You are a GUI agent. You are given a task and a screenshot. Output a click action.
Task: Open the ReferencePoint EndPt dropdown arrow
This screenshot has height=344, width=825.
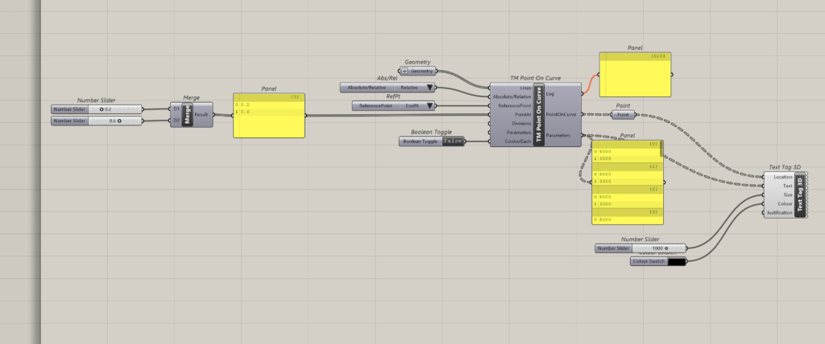coord(429,105)
